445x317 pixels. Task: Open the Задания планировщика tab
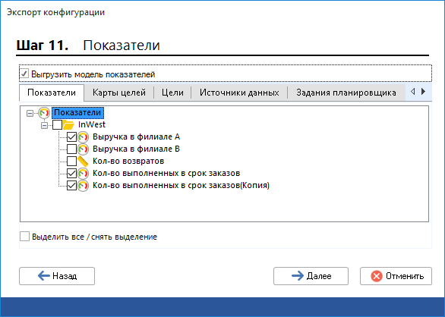tap(346, 93)
